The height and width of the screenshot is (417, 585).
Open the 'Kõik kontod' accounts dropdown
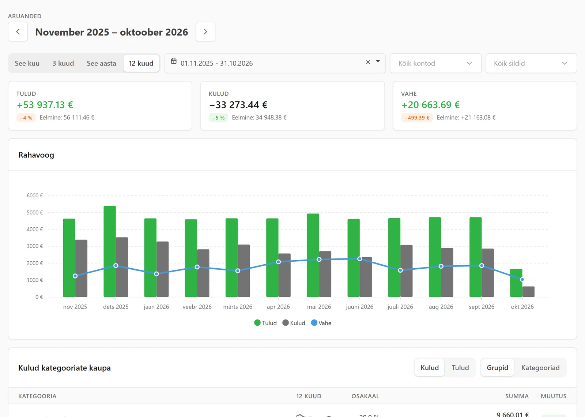tap(435, 63)
